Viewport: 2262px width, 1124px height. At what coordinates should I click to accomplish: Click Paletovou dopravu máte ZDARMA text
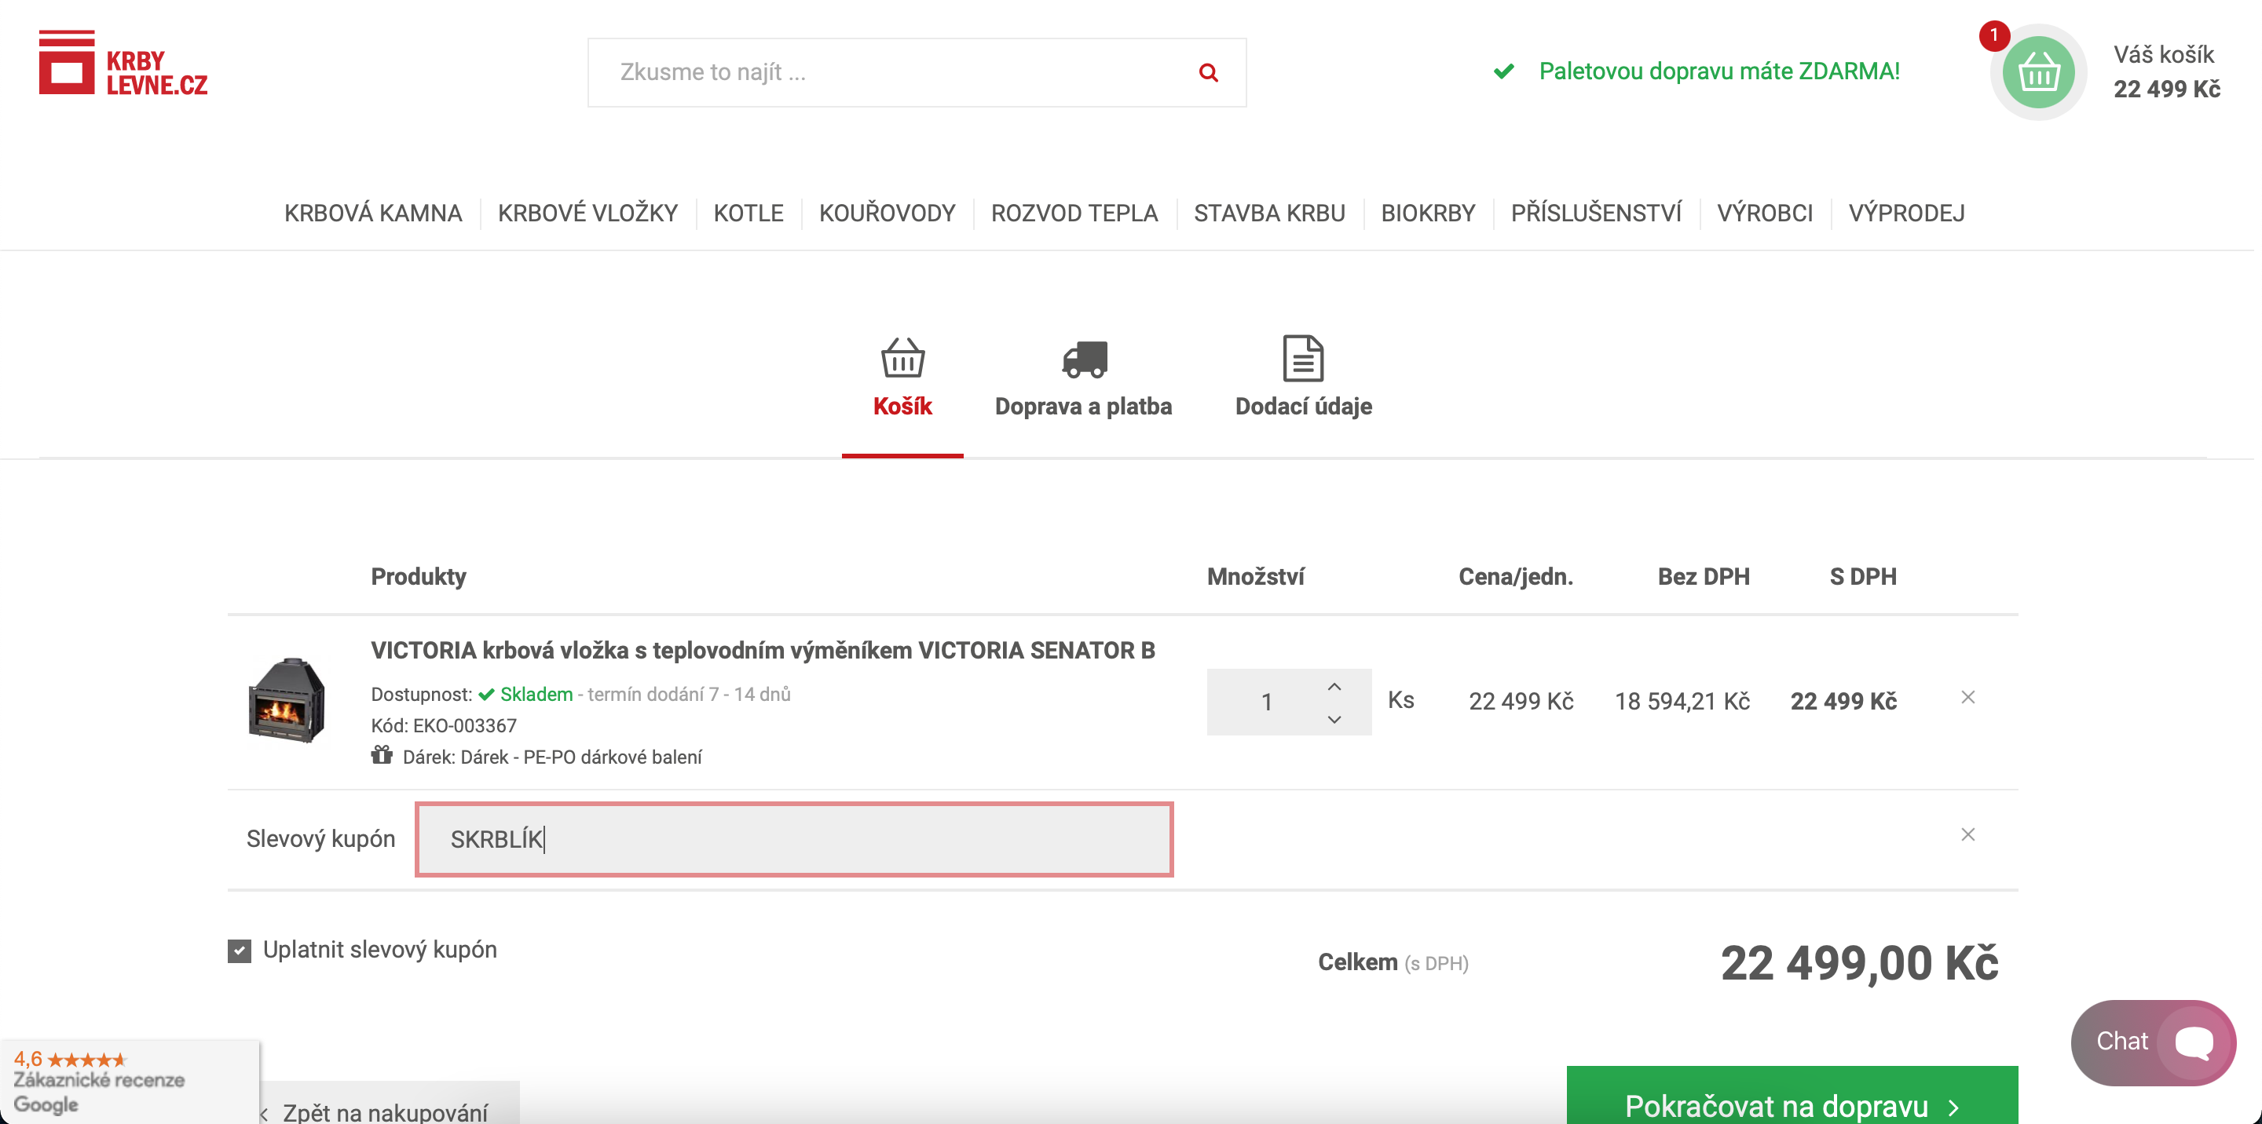[1718, 71]
